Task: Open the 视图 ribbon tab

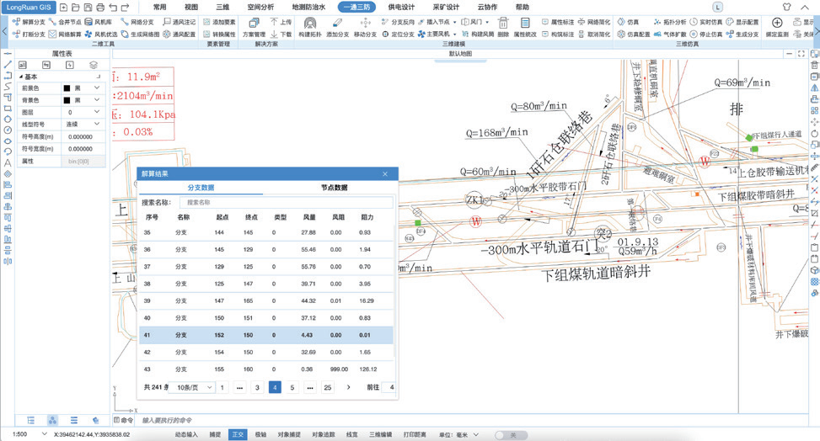Action: [x=191, y=7]
